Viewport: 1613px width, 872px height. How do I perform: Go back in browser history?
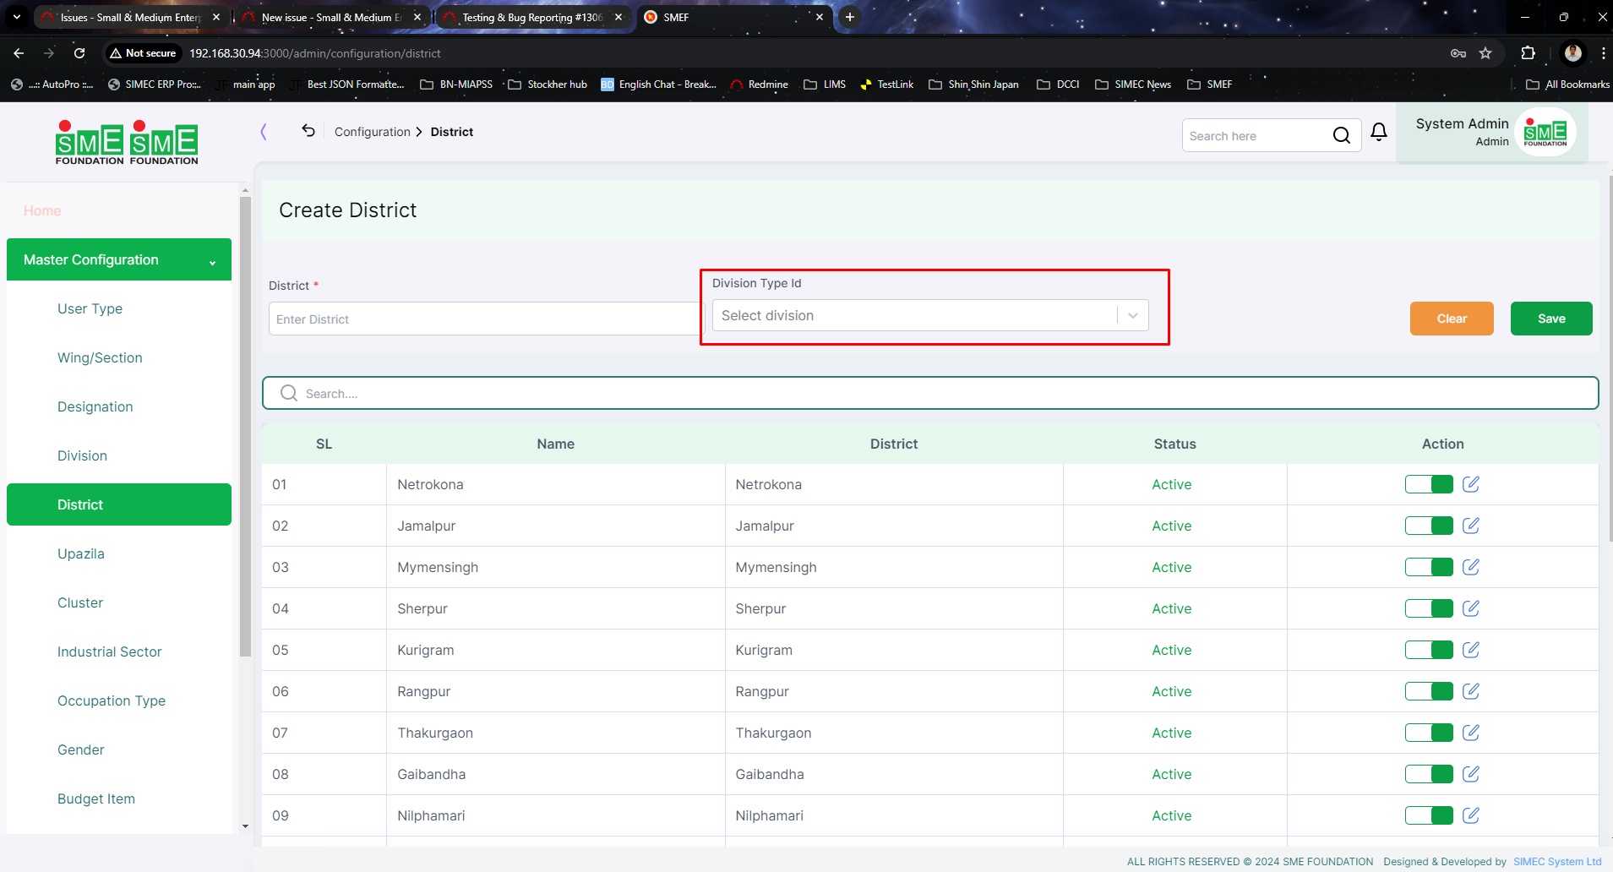pos(19,53)
